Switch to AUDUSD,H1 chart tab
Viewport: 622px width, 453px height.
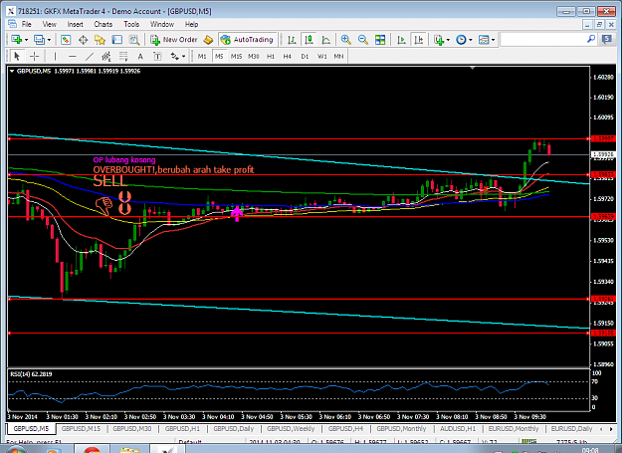[x=458, y=429]
